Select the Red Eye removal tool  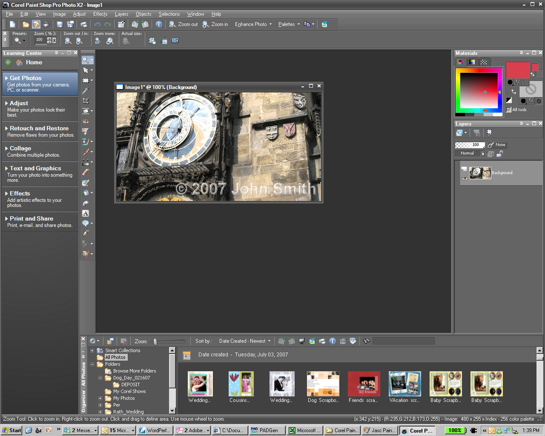click(86, 121)
